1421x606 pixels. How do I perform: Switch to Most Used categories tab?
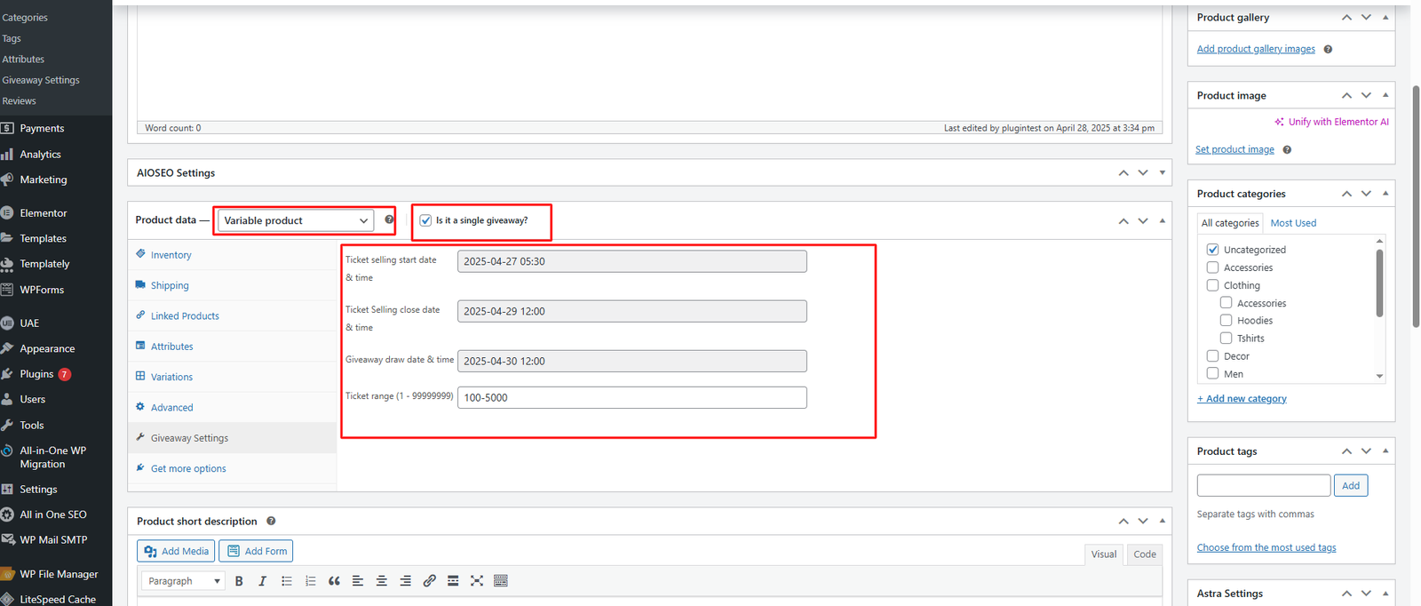1293,223
